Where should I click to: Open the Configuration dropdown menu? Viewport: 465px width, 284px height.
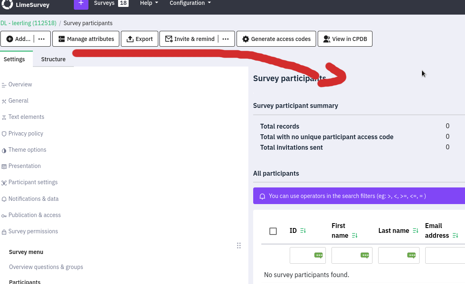click(x=190, y=3)
